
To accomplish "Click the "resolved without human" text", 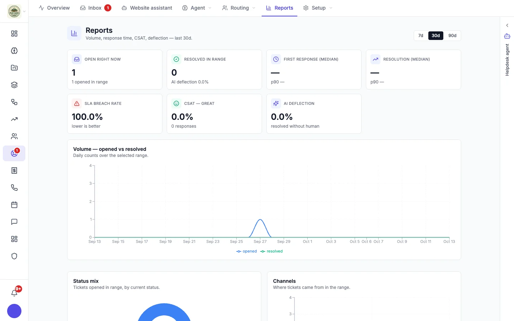I will coord(295,126).
